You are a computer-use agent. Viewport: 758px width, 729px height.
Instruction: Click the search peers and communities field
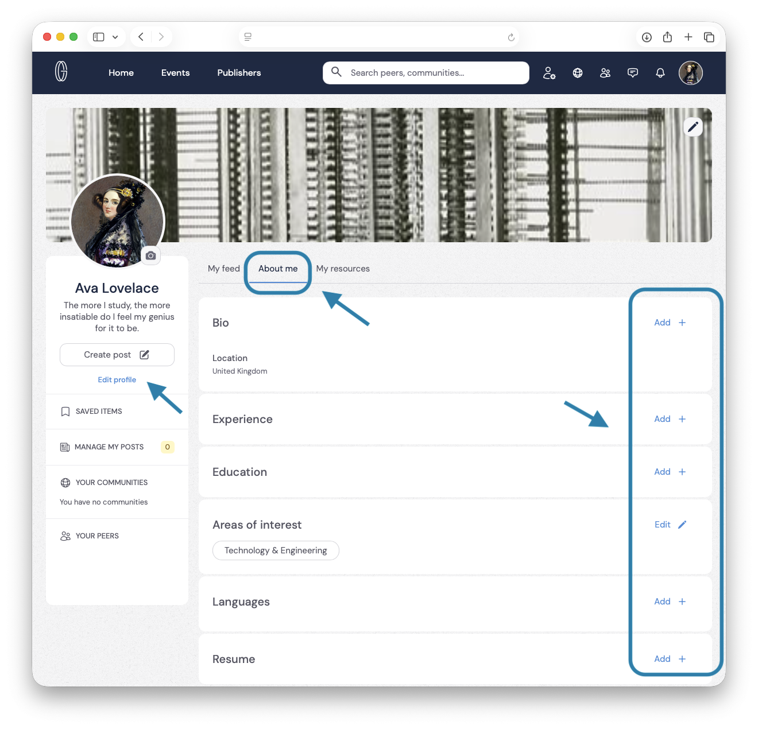(426, 73)
